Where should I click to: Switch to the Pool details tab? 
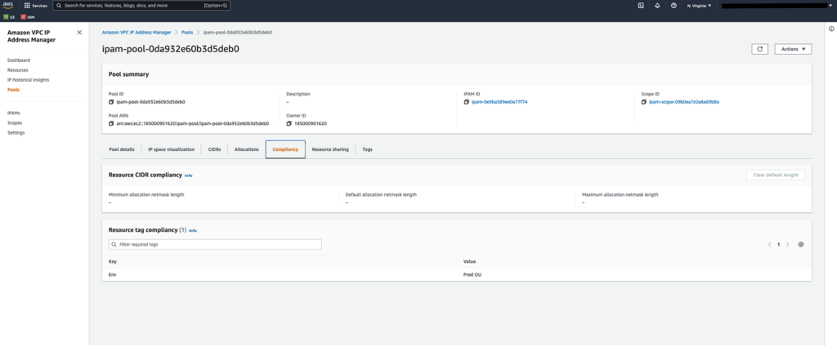pyautogui.click(x=122, y=149)
